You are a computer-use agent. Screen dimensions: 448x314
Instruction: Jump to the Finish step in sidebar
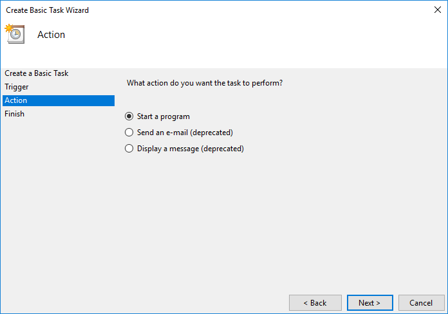(x=15, y=114)
